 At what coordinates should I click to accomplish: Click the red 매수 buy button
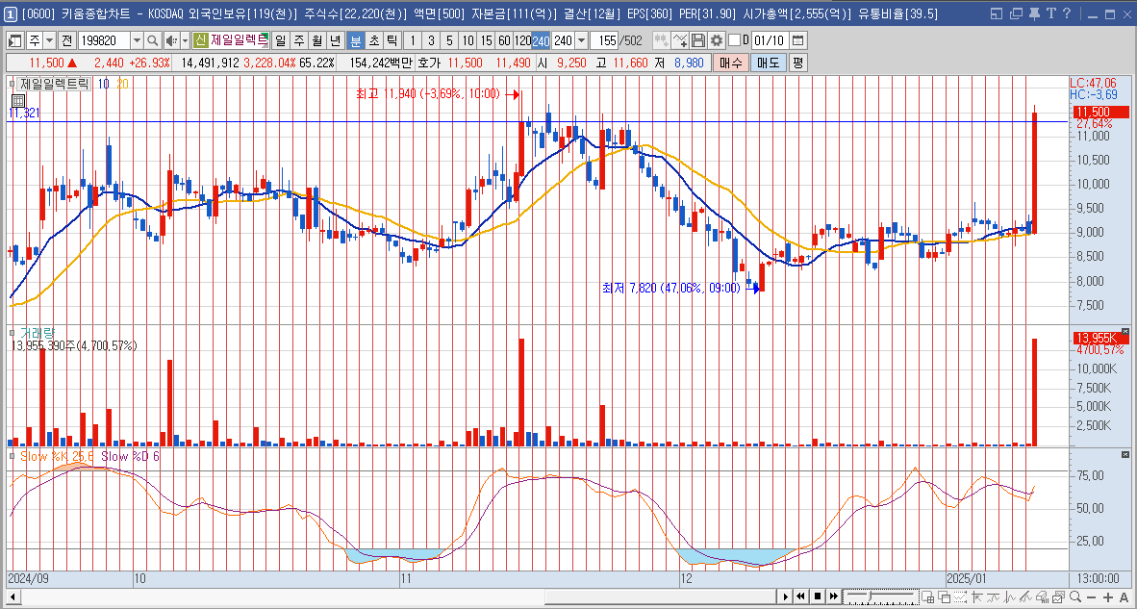pyautogui.click(x=730, y=63)
